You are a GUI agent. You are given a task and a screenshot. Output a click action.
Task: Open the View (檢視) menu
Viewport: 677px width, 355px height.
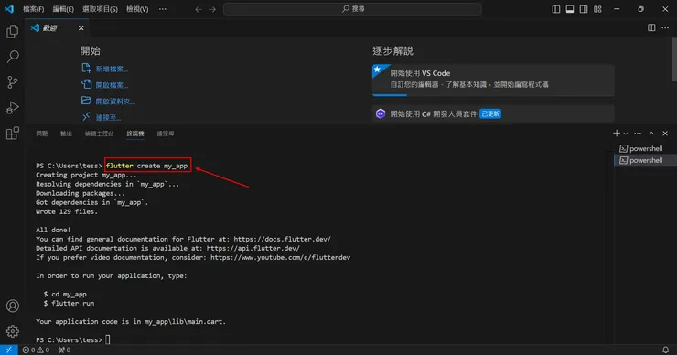[x=137, y=9]
